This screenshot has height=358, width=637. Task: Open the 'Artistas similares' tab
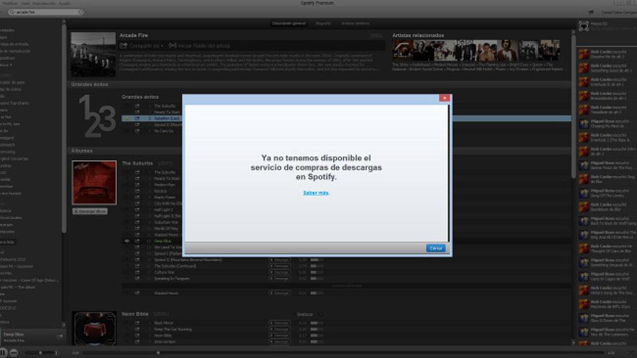tap(355, 24)
